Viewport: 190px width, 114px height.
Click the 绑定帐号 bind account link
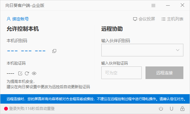[21, 19]
